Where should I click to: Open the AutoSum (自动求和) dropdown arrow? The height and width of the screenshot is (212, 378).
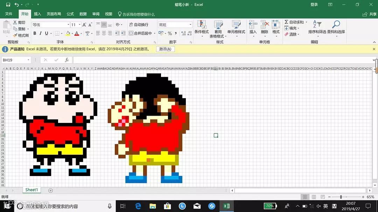pos(306,22)
